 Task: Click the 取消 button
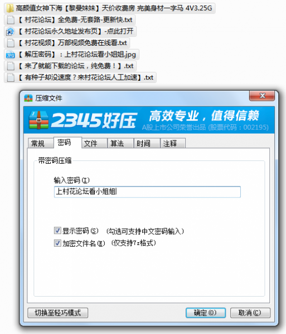(x=250, y=313)
